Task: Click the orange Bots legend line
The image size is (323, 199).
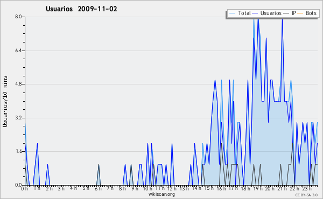Action: (x=300, y=13)
